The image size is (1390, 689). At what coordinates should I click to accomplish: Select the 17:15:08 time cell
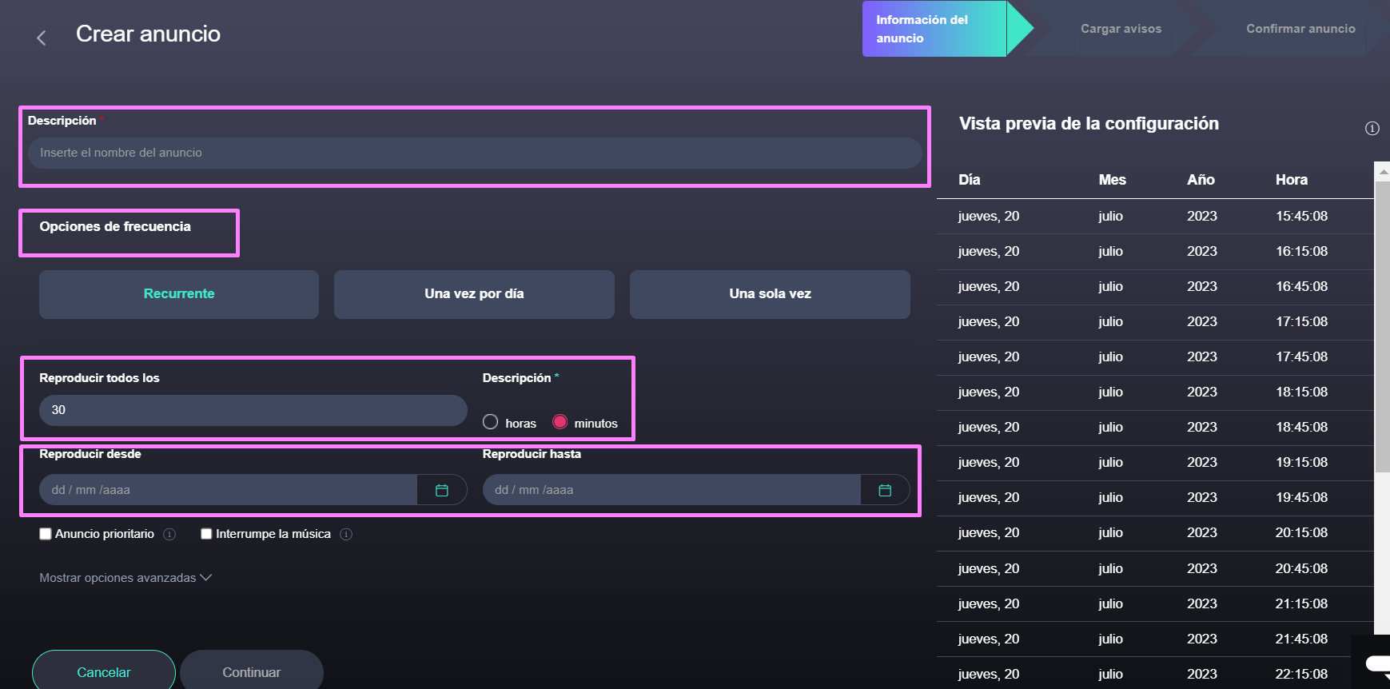[1301, 321]
